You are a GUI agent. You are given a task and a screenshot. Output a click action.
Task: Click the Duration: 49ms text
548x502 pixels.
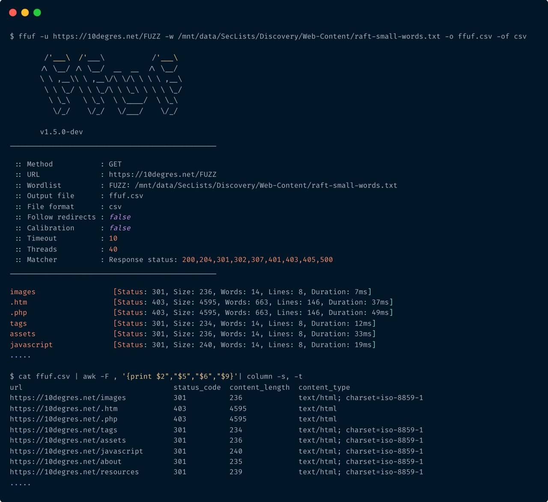click(358, 312)
